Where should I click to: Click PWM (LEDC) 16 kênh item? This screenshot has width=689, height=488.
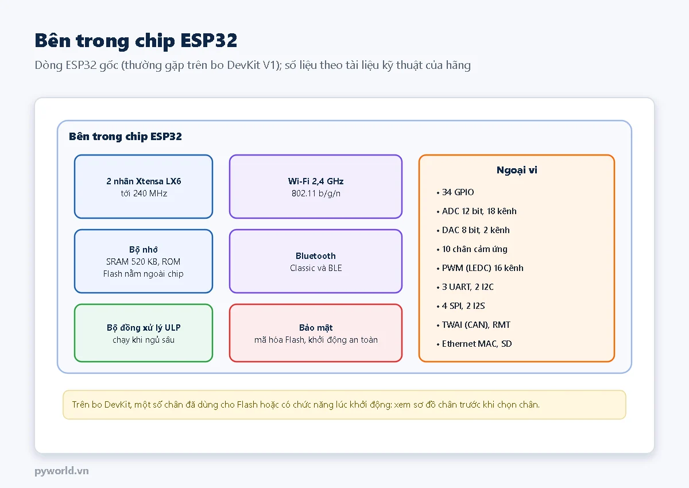[x=480, y=268]
